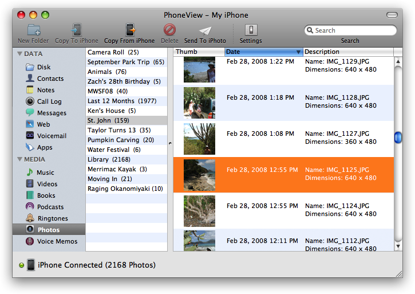
Task: Open the Call Log clock icon
Action: tap(30, 101)
